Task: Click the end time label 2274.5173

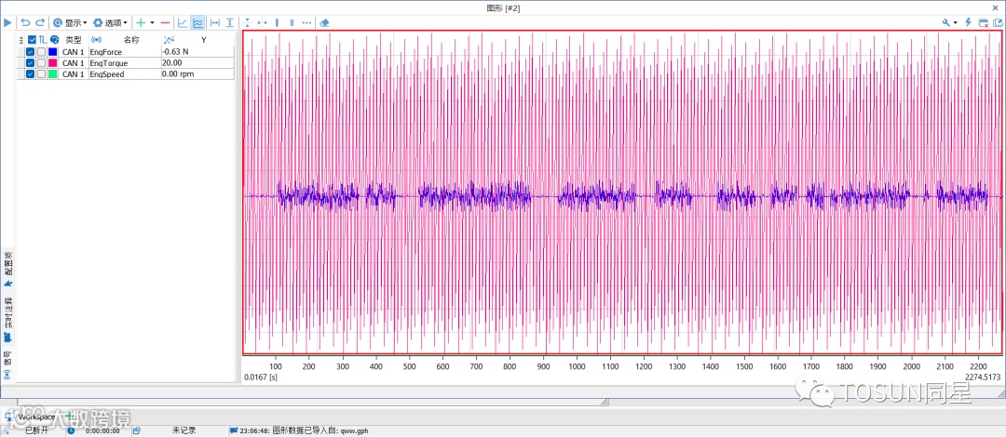Action: [983, 377]
